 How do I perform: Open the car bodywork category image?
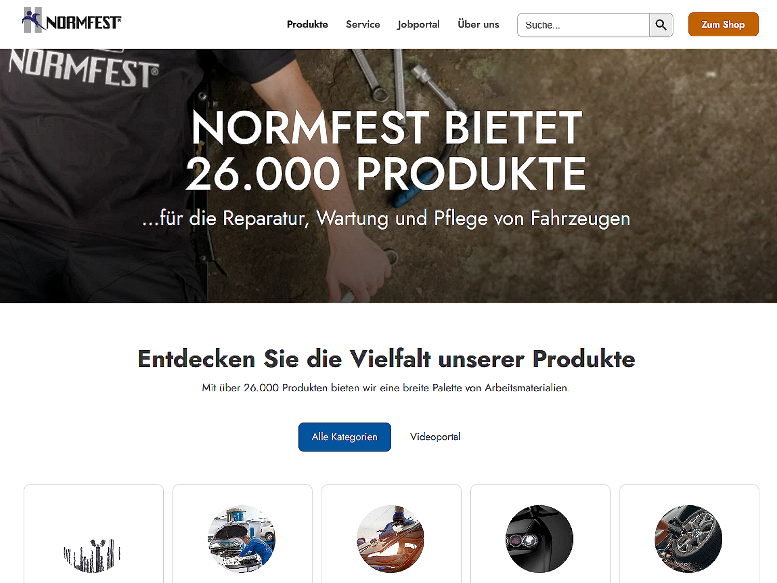391,539
